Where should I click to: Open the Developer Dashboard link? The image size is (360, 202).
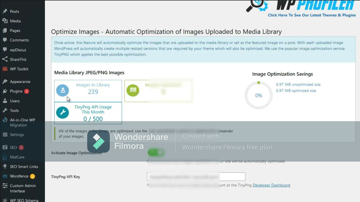point(271,185)
